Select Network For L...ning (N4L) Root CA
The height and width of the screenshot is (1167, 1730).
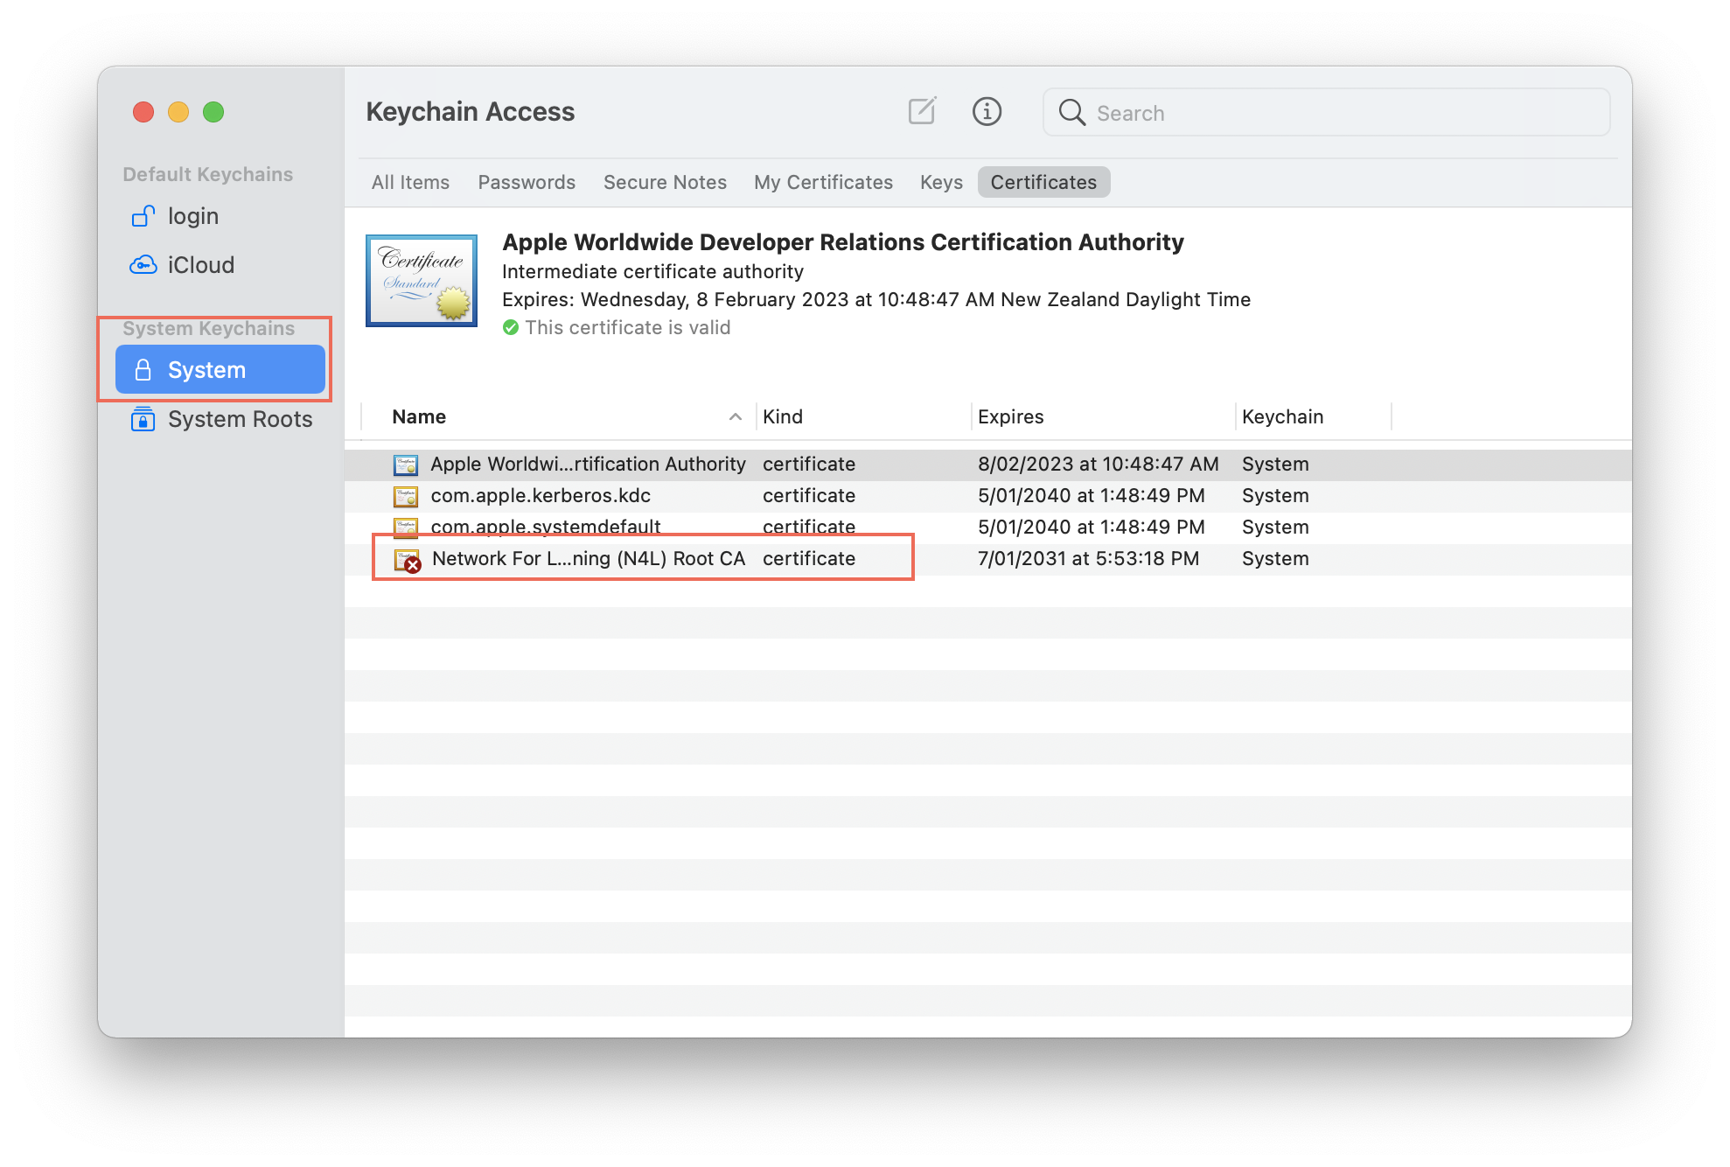(988, 559)
